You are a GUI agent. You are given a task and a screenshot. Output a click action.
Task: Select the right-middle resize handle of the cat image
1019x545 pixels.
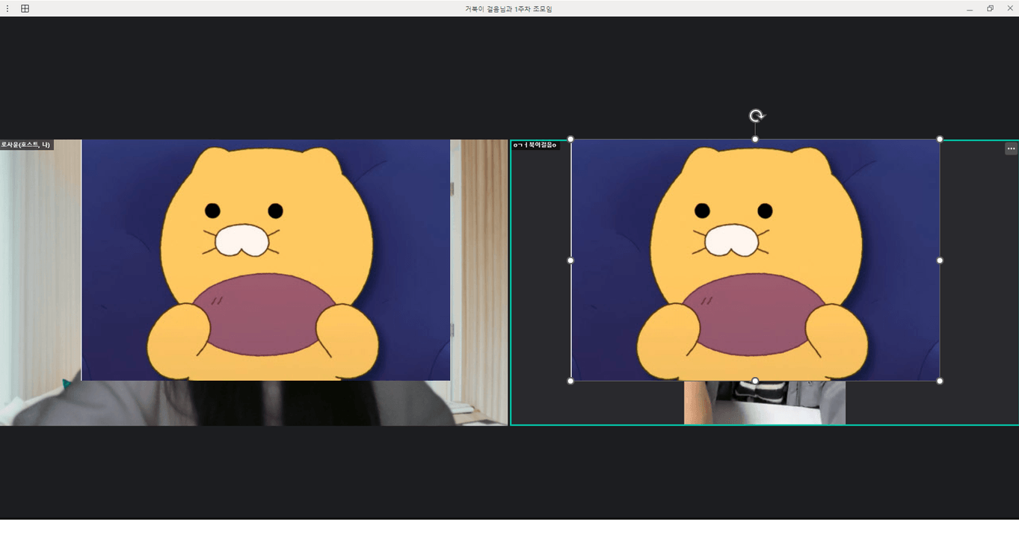[940, 261]
